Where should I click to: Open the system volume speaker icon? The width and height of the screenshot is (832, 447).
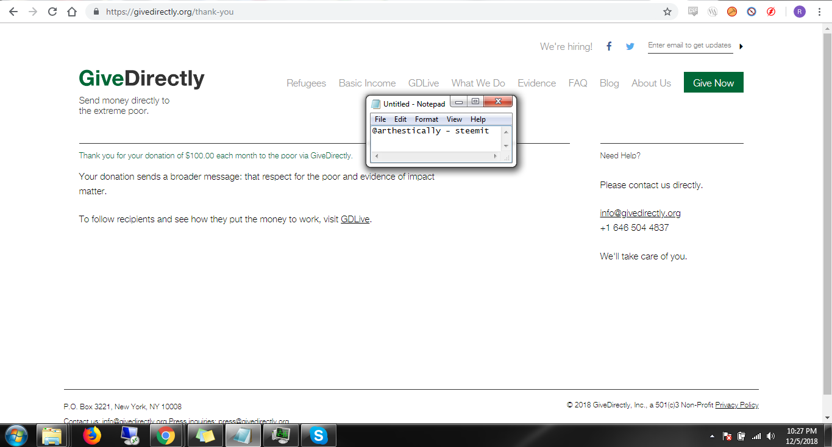coord(771,436)
